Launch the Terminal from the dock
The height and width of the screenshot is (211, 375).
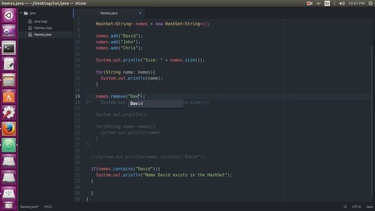pos(9,48)
